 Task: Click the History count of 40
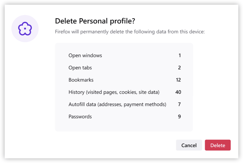(178, 92)
